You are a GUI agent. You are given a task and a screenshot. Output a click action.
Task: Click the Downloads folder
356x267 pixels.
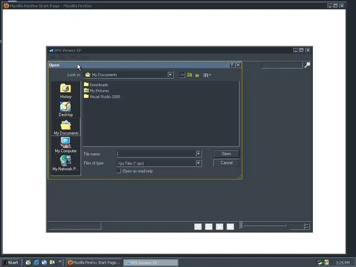pos(96,85)
